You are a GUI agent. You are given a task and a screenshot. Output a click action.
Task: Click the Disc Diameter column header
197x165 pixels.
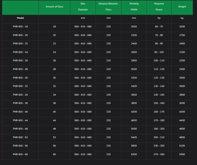[x=83, y=7]
